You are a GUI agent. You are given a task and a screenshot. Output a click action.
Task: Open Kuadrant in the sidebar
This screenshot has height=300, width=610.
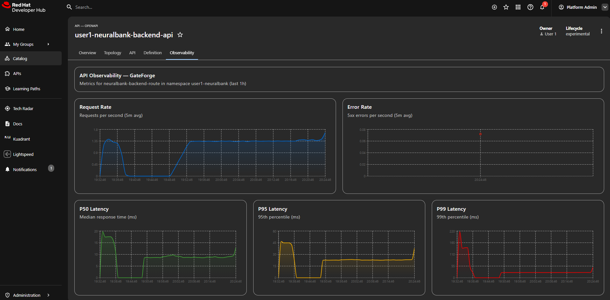point(31,139)
